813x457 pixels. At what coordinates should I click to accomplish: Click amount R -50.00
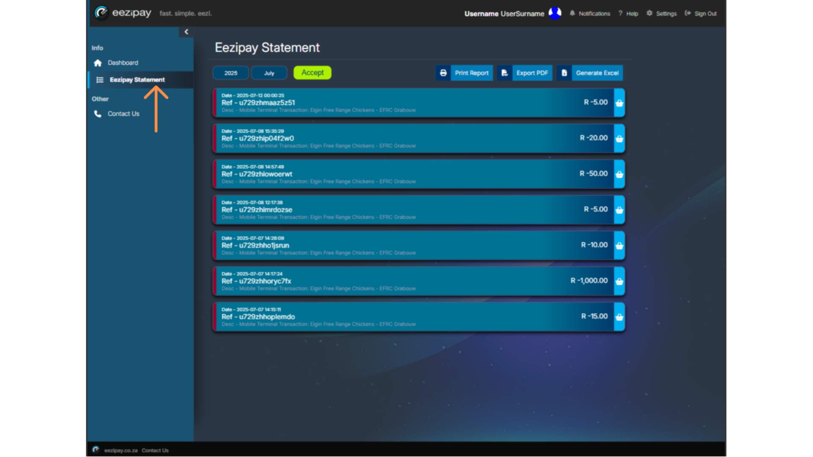(x=594, y=173)
